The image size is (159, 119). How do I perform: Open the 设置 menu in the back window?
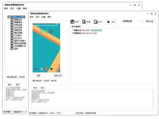click(x=19, y=8)
